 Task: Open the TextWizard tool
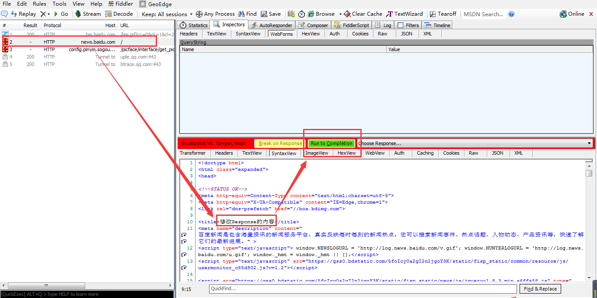(x=405, y=14)
